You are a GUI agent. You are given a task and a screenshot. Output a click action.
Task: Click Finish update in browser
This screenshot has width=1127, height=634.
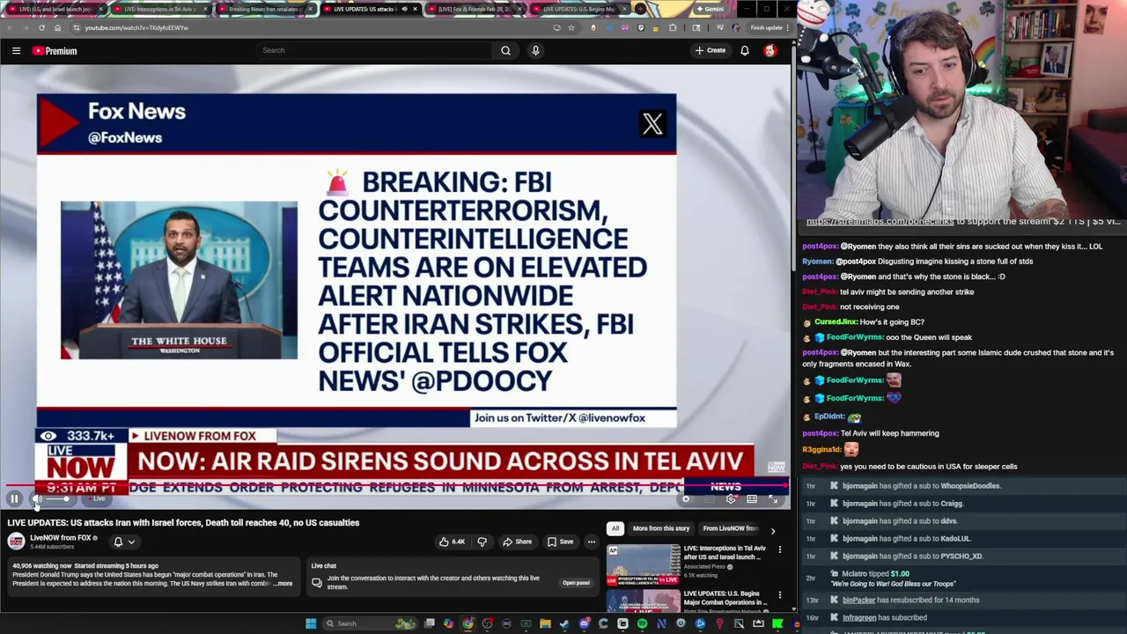(765, 27)
